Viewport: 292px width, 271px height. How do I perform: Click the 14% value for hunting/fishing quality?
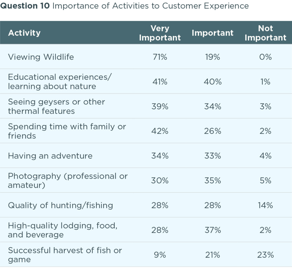[x=265, y=205]
